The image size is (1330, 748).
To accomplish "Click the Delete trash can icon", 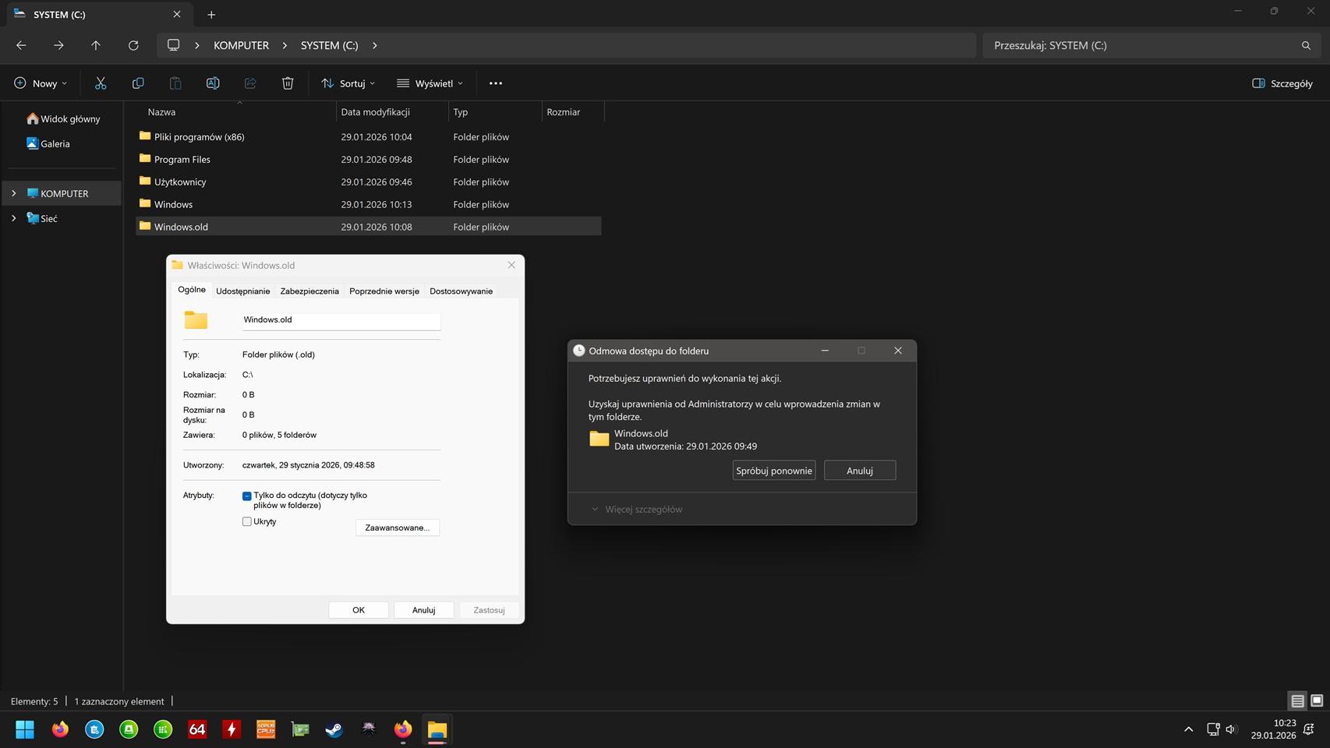I will click(x=288, y=83).
